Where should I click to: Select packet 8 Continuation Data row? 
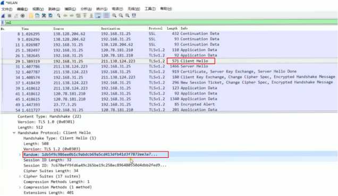click(169, 34)
